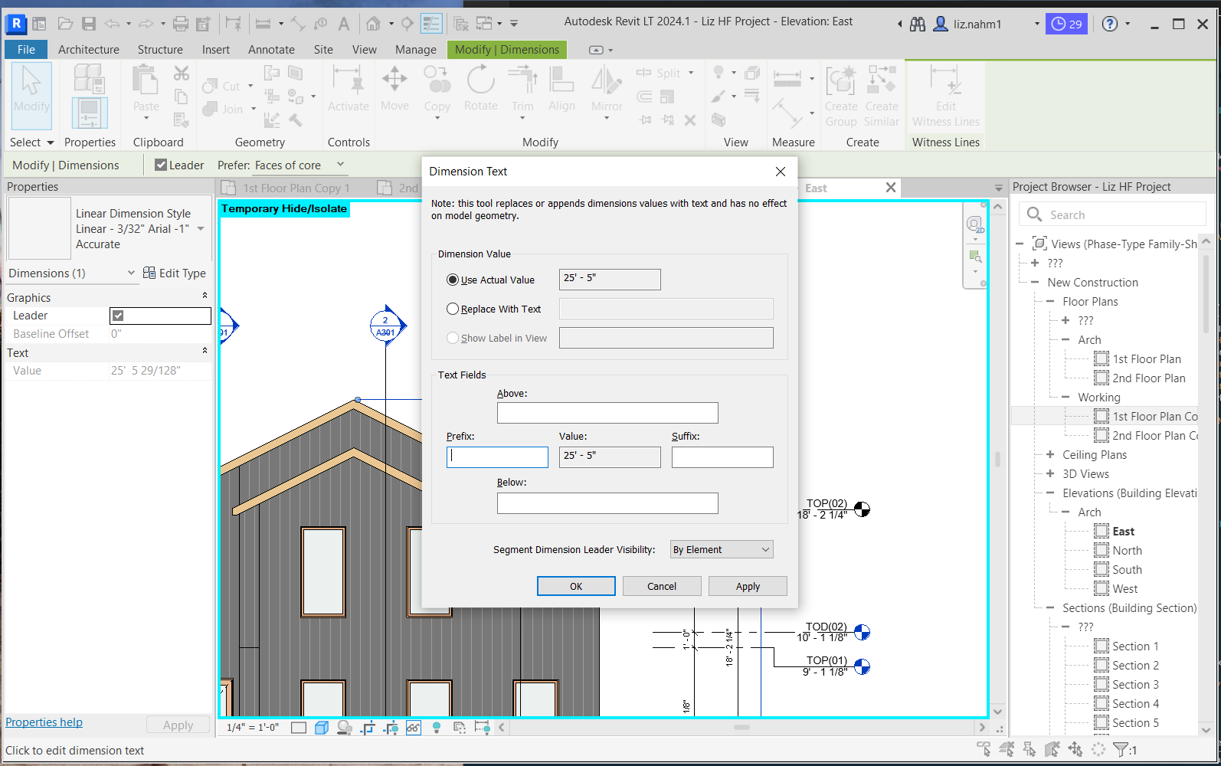Open the Architecture ribbon tab
Screen dimensions: 1221x766
tap(89, 50)
